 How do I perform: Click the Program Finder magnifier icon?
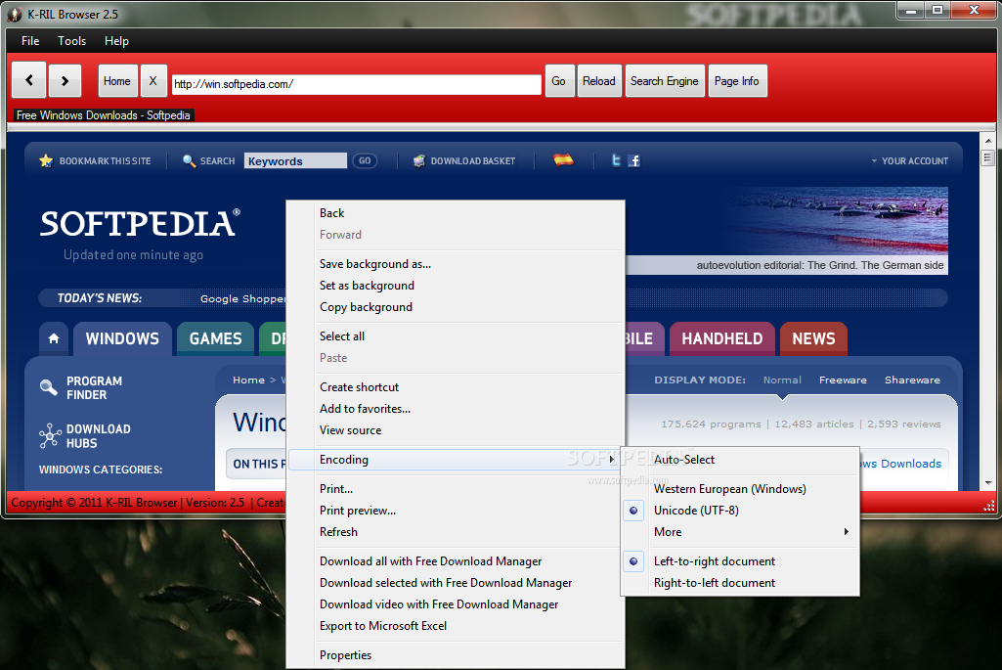(49, 386)
